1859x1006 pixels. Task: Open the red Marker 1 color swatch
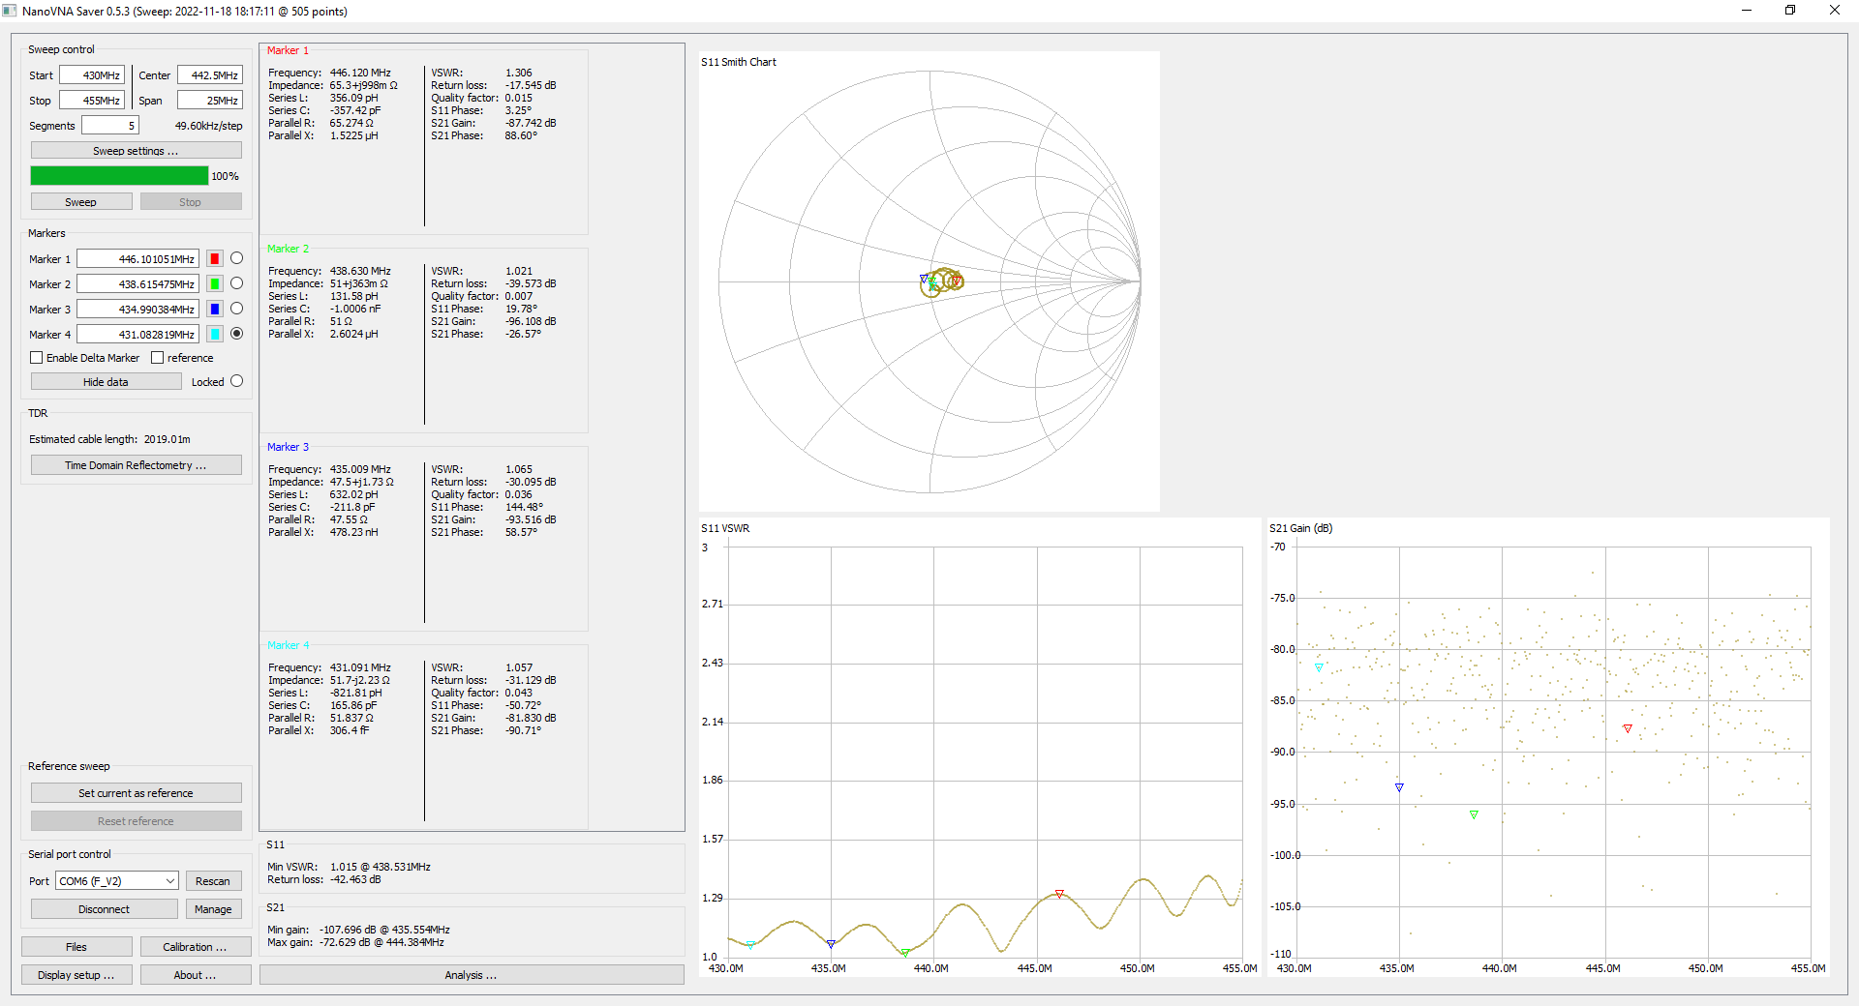(x=215, y=259)
